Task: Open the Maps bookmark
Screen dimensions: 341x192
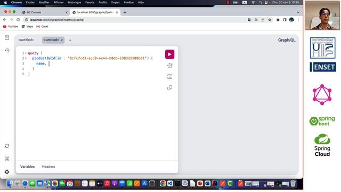Action: (27, 26)
